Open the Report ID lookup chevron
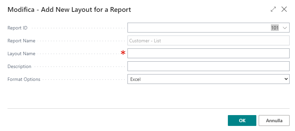This screenshot has width=295, height=131. [284, 28]
